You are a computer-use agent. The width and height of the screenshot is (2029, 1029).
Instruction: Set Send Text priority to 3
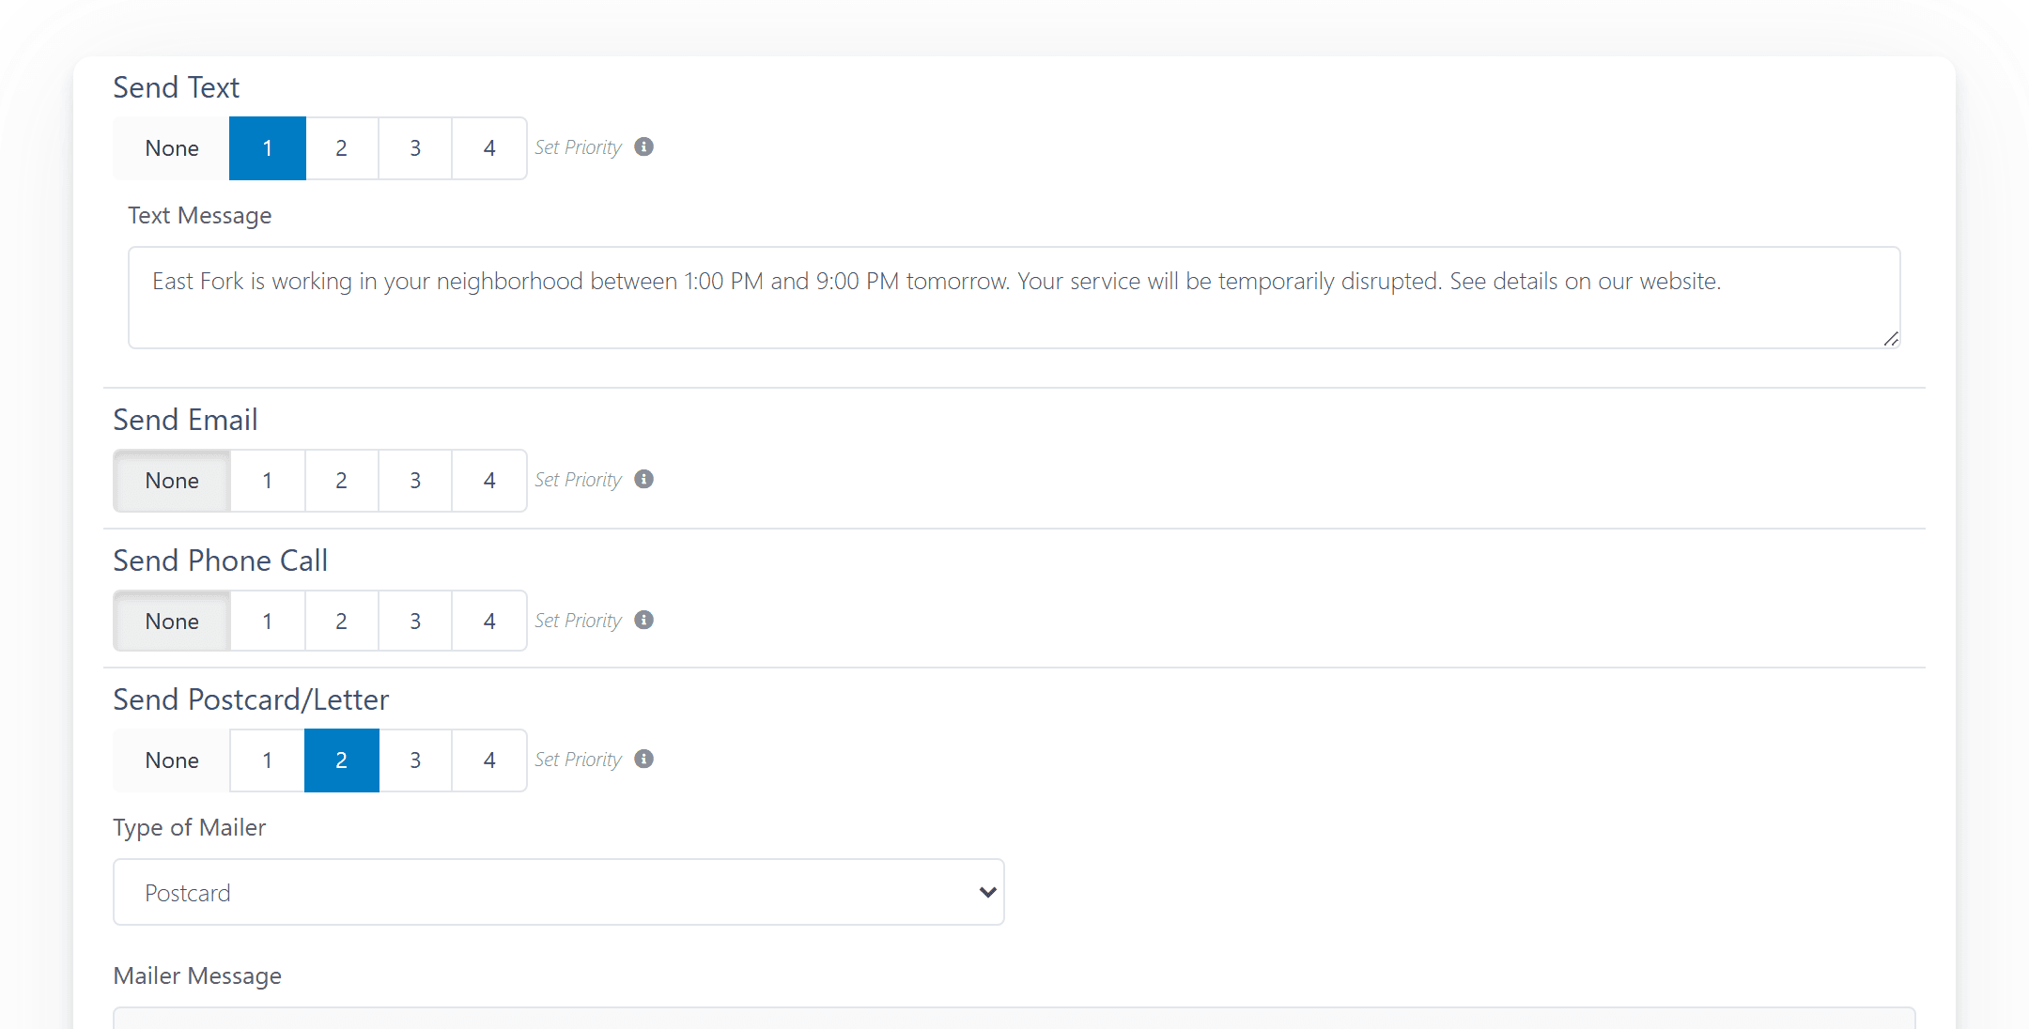tap(415, 148)
